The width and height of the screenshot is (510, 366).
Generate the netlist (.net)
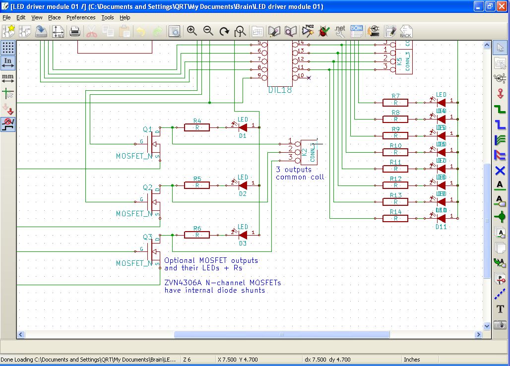point(340,31)
